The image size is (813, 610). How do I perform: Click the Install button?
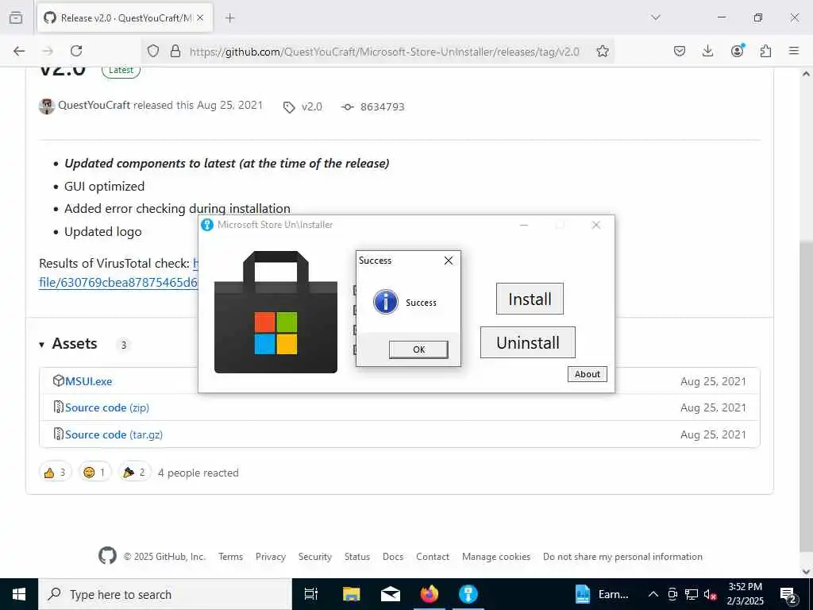(x=530, y=299)
